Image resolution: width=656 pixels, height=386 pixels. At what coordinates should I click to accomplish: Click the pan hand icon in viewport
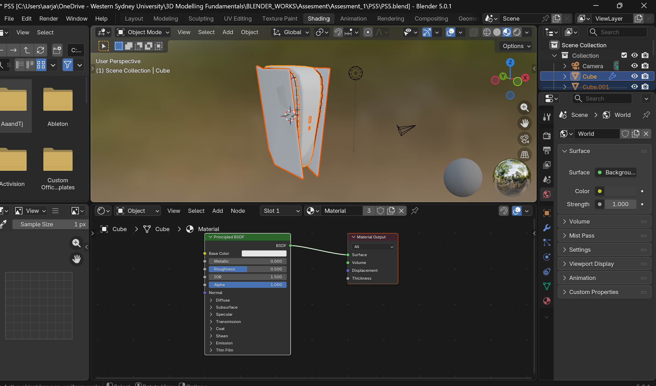pyautogui.click(x=524, y=123)
